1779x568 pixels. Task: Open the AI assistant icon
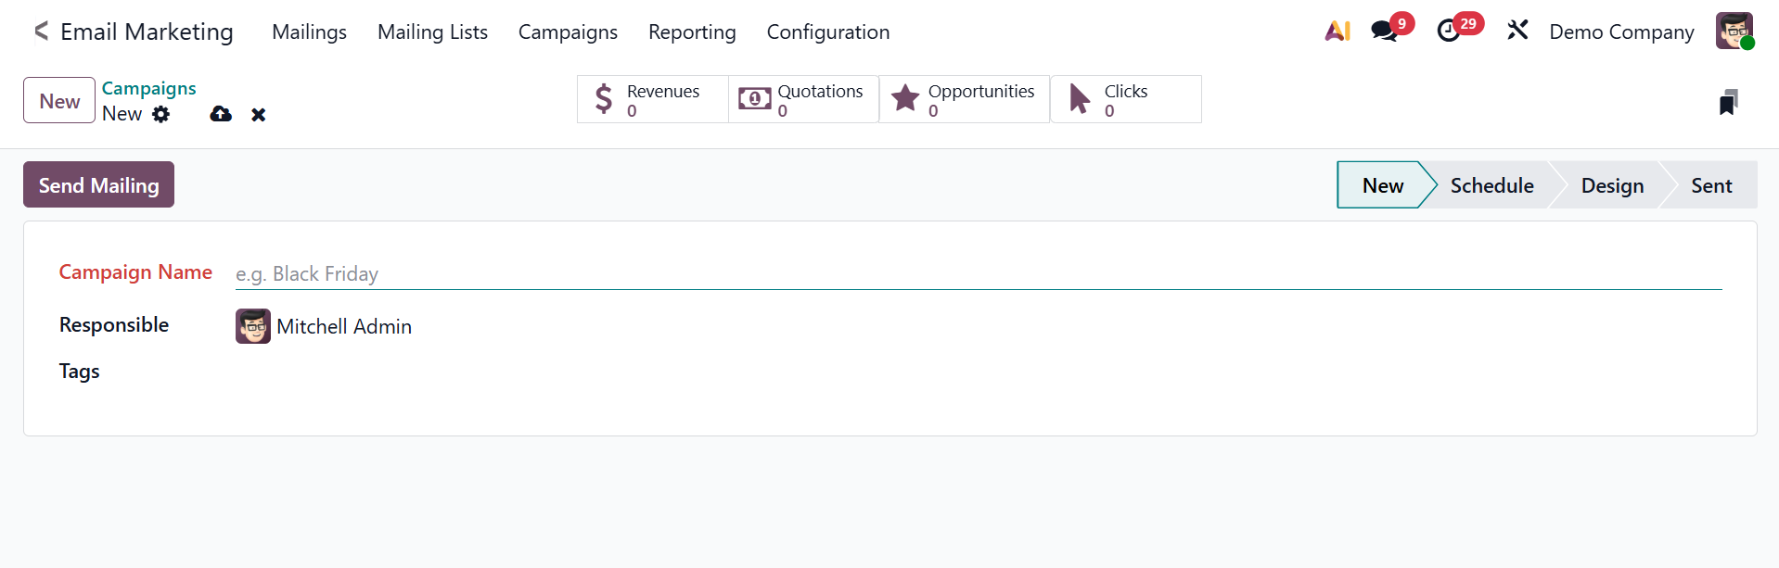1337,32
